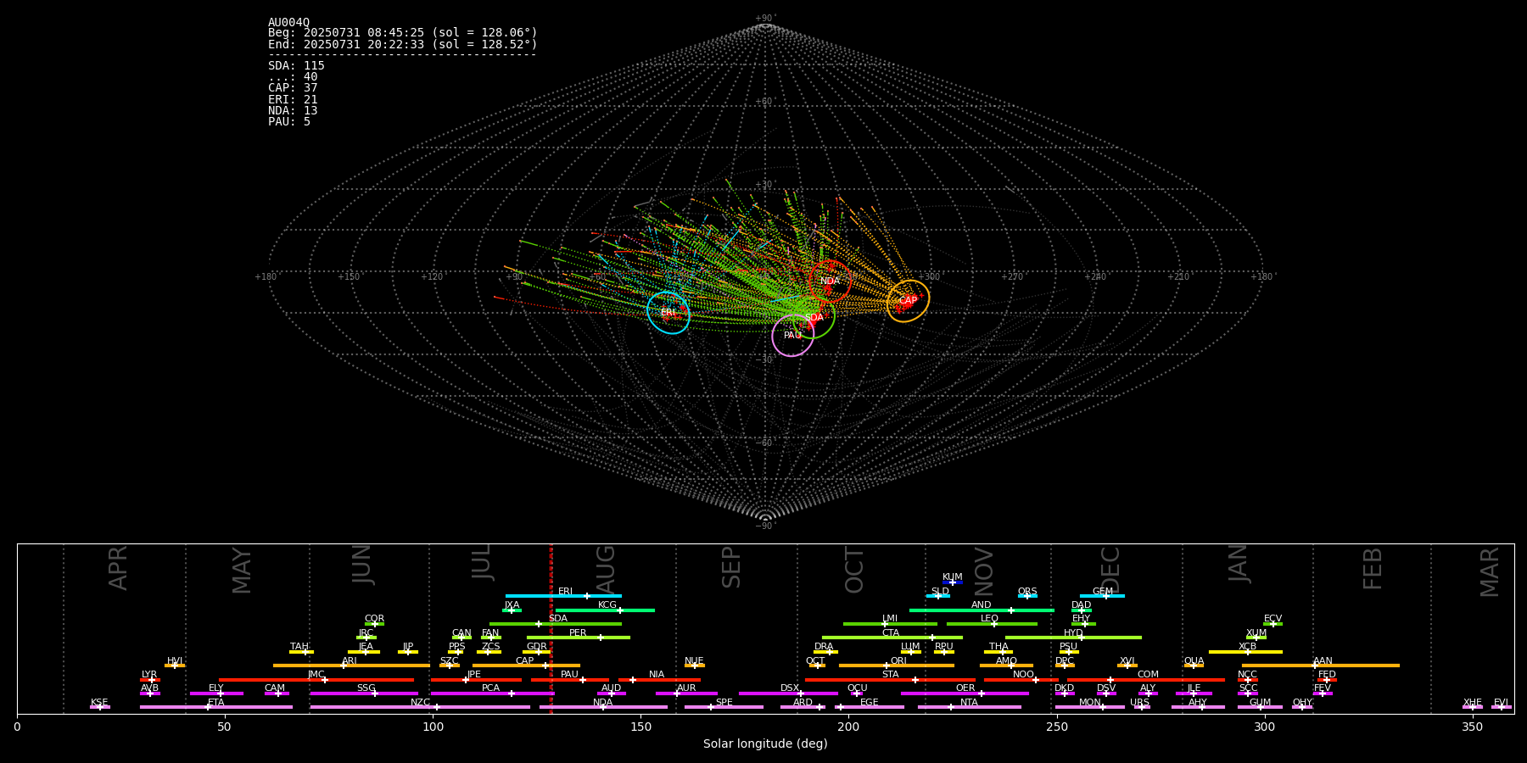Click the XCB shower bar in timeline

pos(1245,651)
